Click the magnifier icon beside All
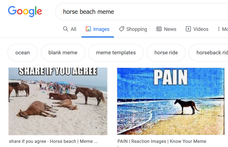This screenshot has height=147, width=228. coord(65,29)
